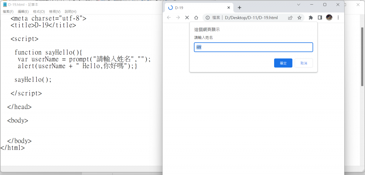Open Notepad's 編輯(E) menu
Image resolution: width=365 pixels, height=175 pixels.
point(23,12)
